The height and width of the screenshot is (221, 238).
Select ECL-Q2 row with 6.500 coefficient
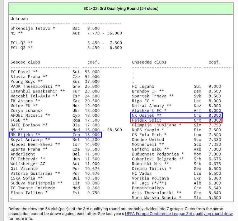66,48
